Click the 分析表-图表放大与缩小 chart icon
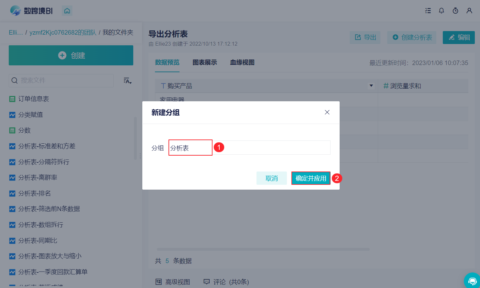The width and height of the screenshot is (480, 288). click(12, 256)
